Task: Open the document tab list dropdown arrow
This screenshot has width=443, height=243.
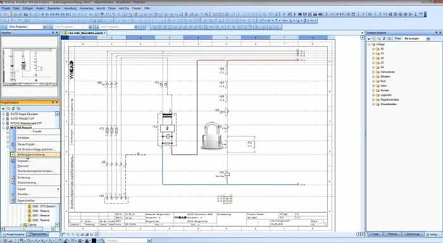Action: [362, 33]
